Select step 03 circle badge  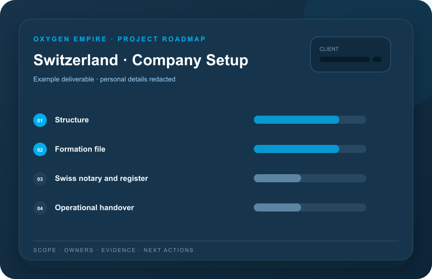click(40, 179)
